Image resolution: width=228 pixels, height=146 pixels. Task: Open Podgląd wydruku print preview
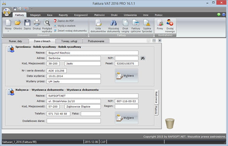[x=47, y=26]
